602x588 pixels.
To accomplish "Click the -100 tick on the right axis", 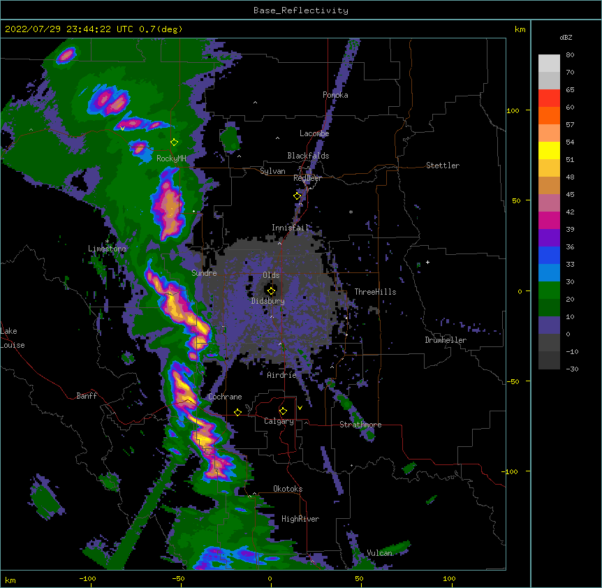I will pos(511,471).
